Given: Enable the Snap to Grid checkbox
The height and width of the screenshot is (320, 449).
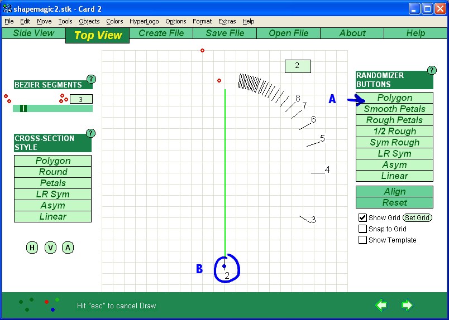Looking at the screenshot, I should coord(363,229).
